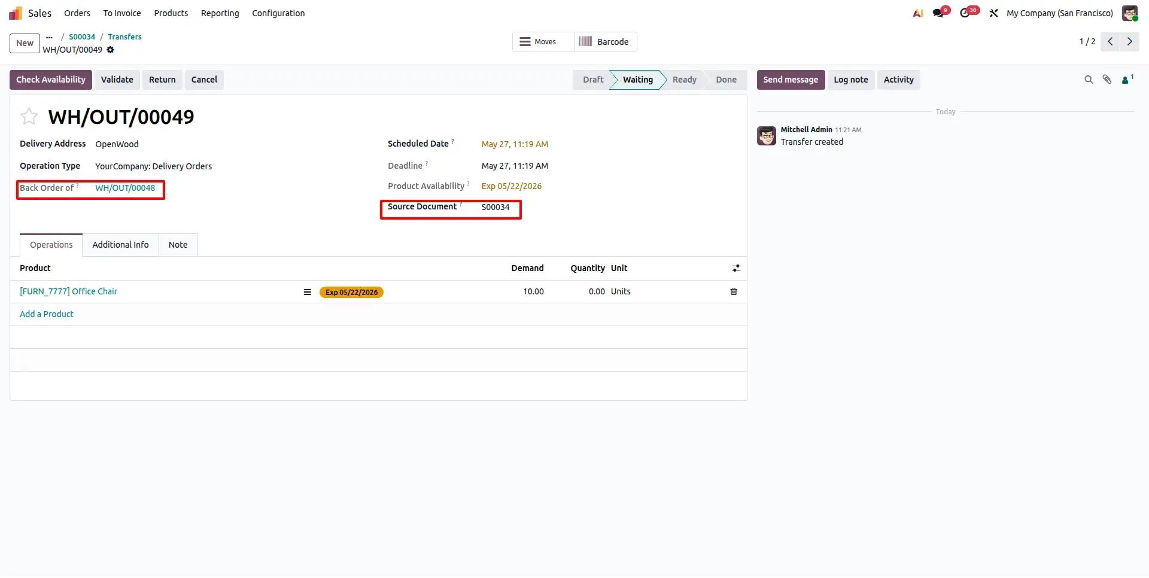Open the breadcrumb ellipsis menu
Image resolution: width=1149 pixels, height=578 pixels.
point(49,37)
